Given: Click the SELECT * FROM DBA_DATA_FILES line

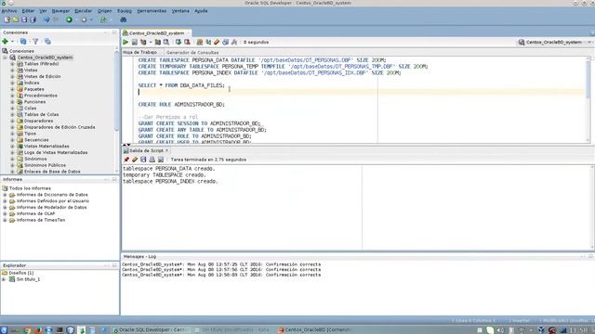Looking at the screenshot, I should tap(181, 85).
